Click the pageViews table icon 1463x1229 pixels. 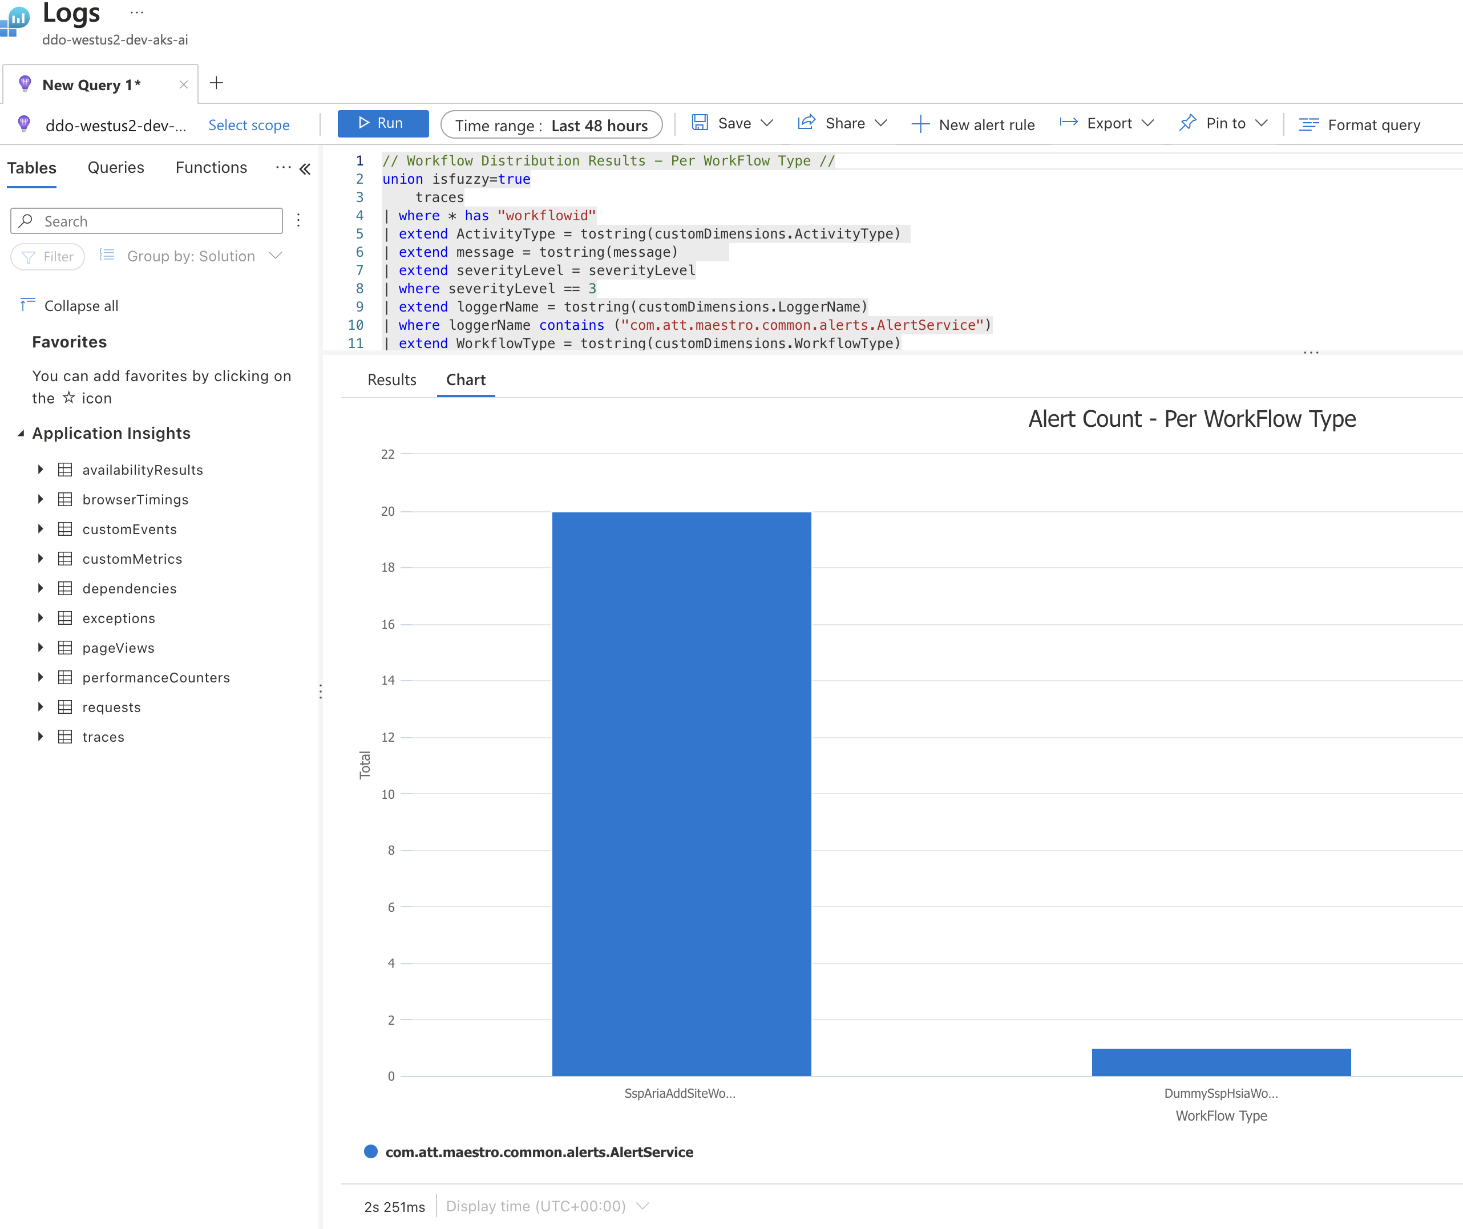[x=65, y=647]
